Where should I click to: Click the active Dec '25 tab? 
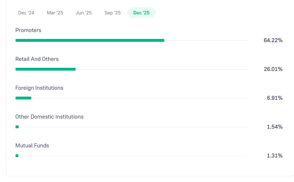point(141,13)
